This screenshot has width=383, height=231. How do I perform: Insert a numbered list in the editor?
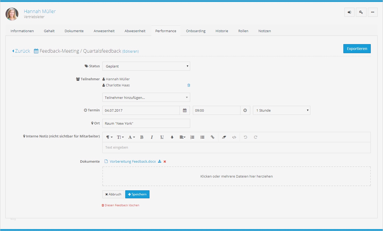tap(192, 137)
